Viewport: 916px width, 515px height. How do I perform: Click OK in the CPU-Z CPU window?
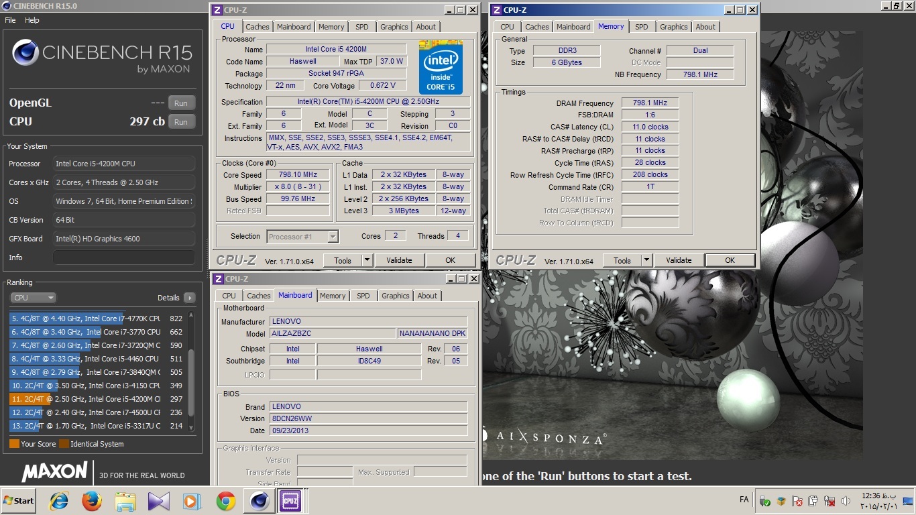pos(450,260)
